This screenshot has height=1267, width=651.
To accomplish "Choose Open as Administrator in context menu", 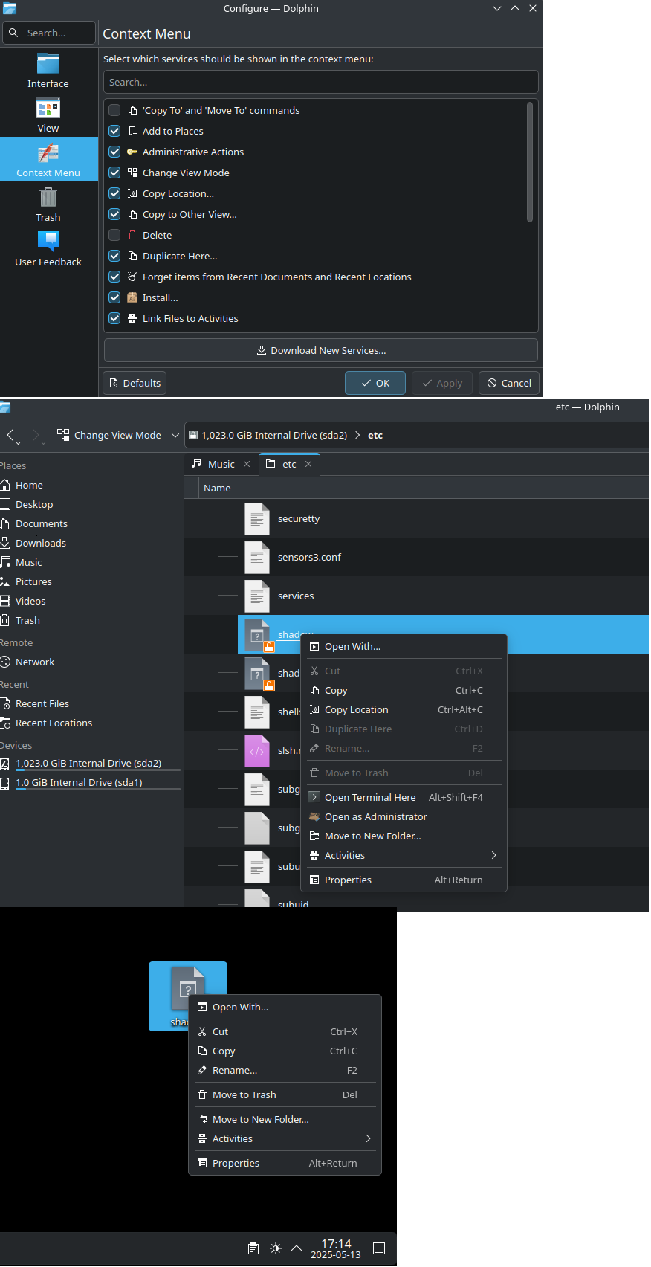I will click(x=404, y=816).
